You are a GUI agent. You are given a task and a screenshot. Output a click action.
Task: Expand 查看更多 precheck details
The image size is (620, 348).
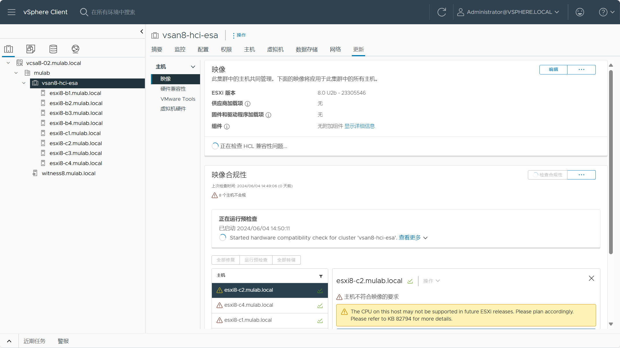coord(413,237)
